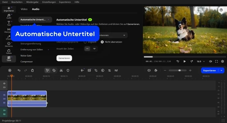Click the timeline zoom slider
227x123 pixels.
click(x=178, y=70)
